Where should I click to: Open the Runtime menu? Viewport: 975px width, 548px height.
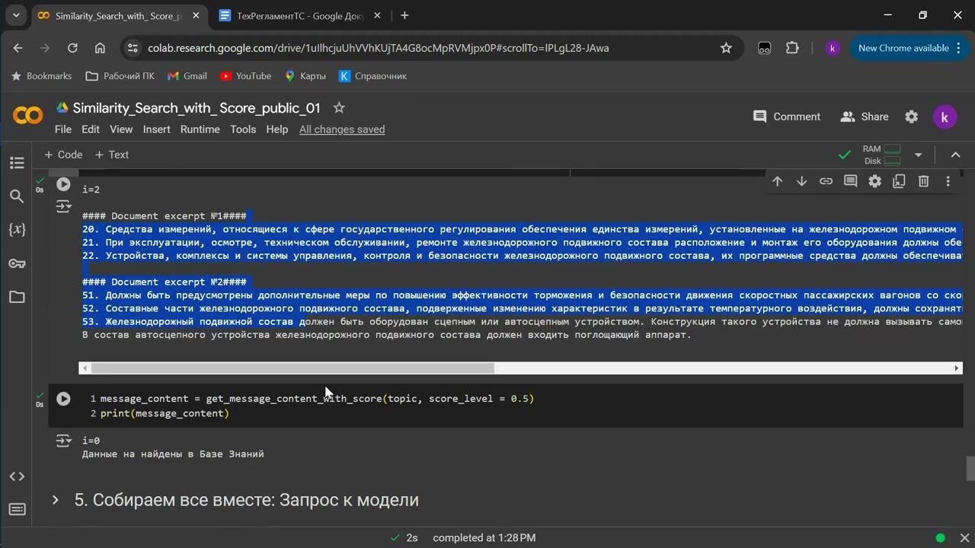[200, 129]
